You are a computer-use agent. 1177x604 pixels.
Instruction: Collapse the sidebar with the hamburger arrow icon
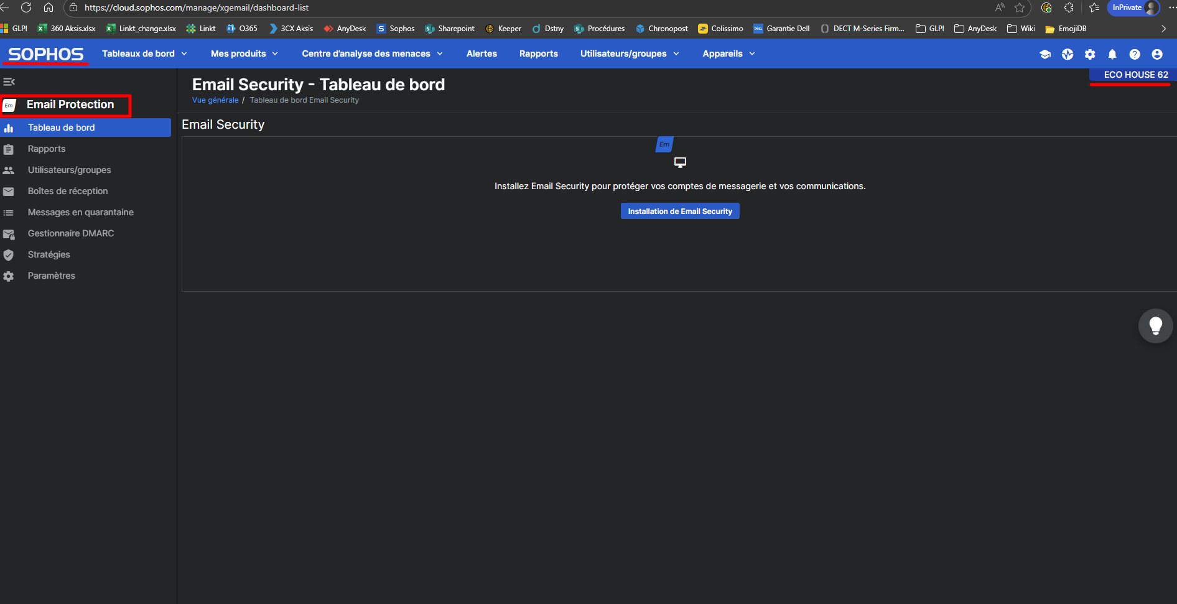tap(9, 81)
